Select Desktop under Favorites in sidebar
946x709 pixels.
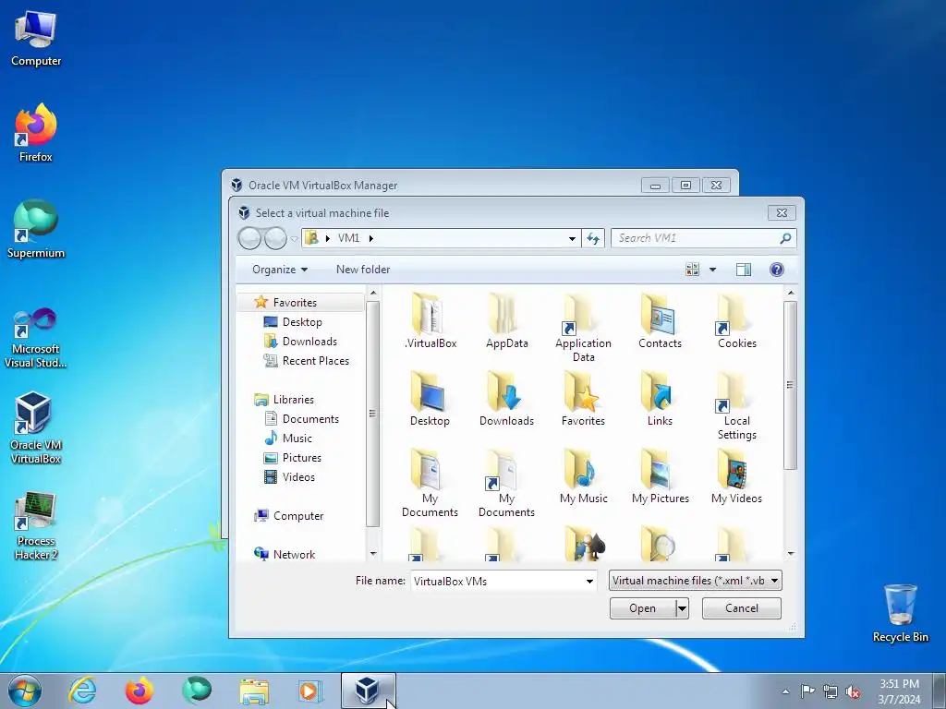[x=302, y=322]
